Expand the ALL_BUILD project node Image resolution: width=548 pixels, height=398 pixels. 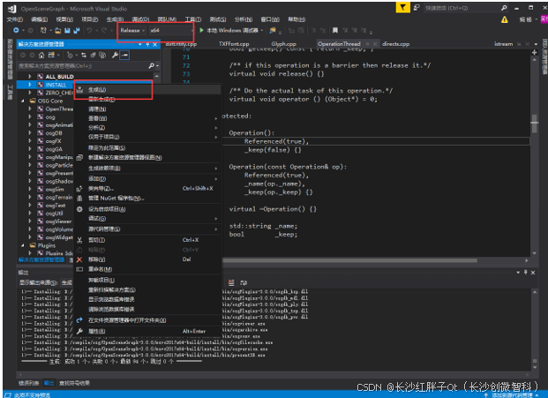(x=28, y=77)
